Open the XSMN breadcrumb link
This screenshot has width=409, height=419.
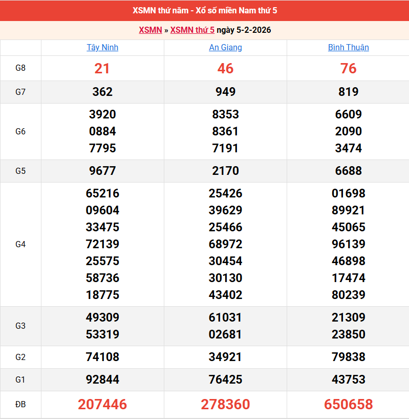150,30
